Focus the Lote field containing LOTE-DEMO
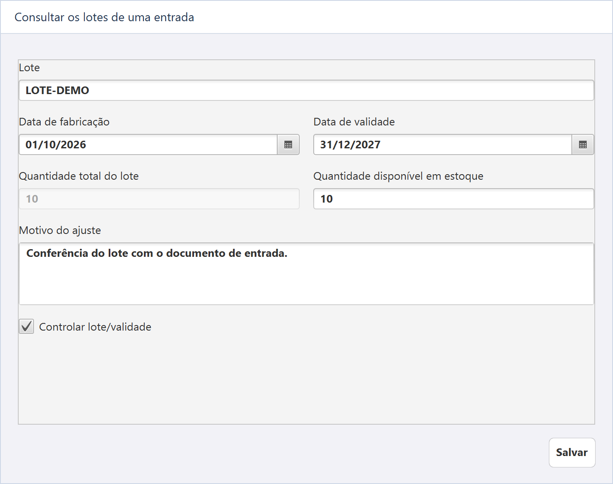613x484 pixels. [x=306, y=90]
